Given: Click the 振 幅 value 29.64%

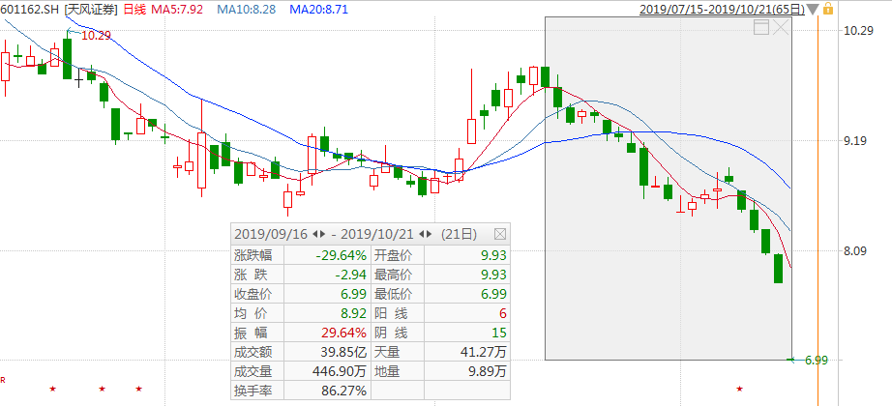Looking at the screenshot, I should click(x=344, y=333).
